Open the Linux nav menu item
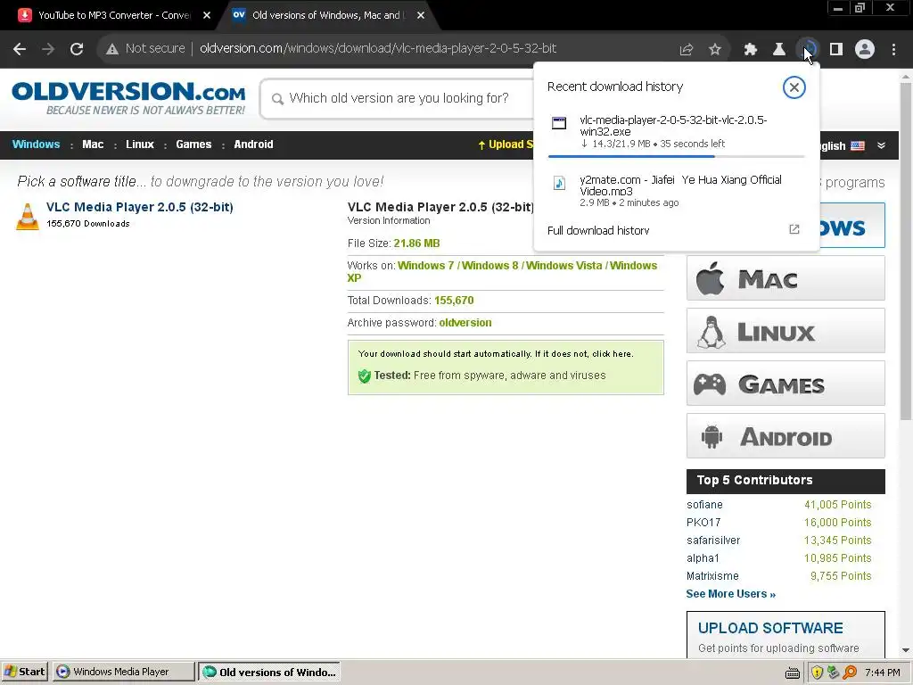This screenshot has width=913, height=685. click(140, 144)
